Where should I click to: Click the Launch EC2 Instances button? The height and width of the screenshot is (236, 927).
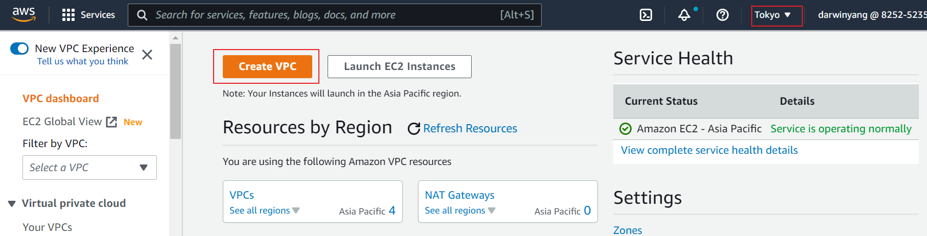pos(399,66)
